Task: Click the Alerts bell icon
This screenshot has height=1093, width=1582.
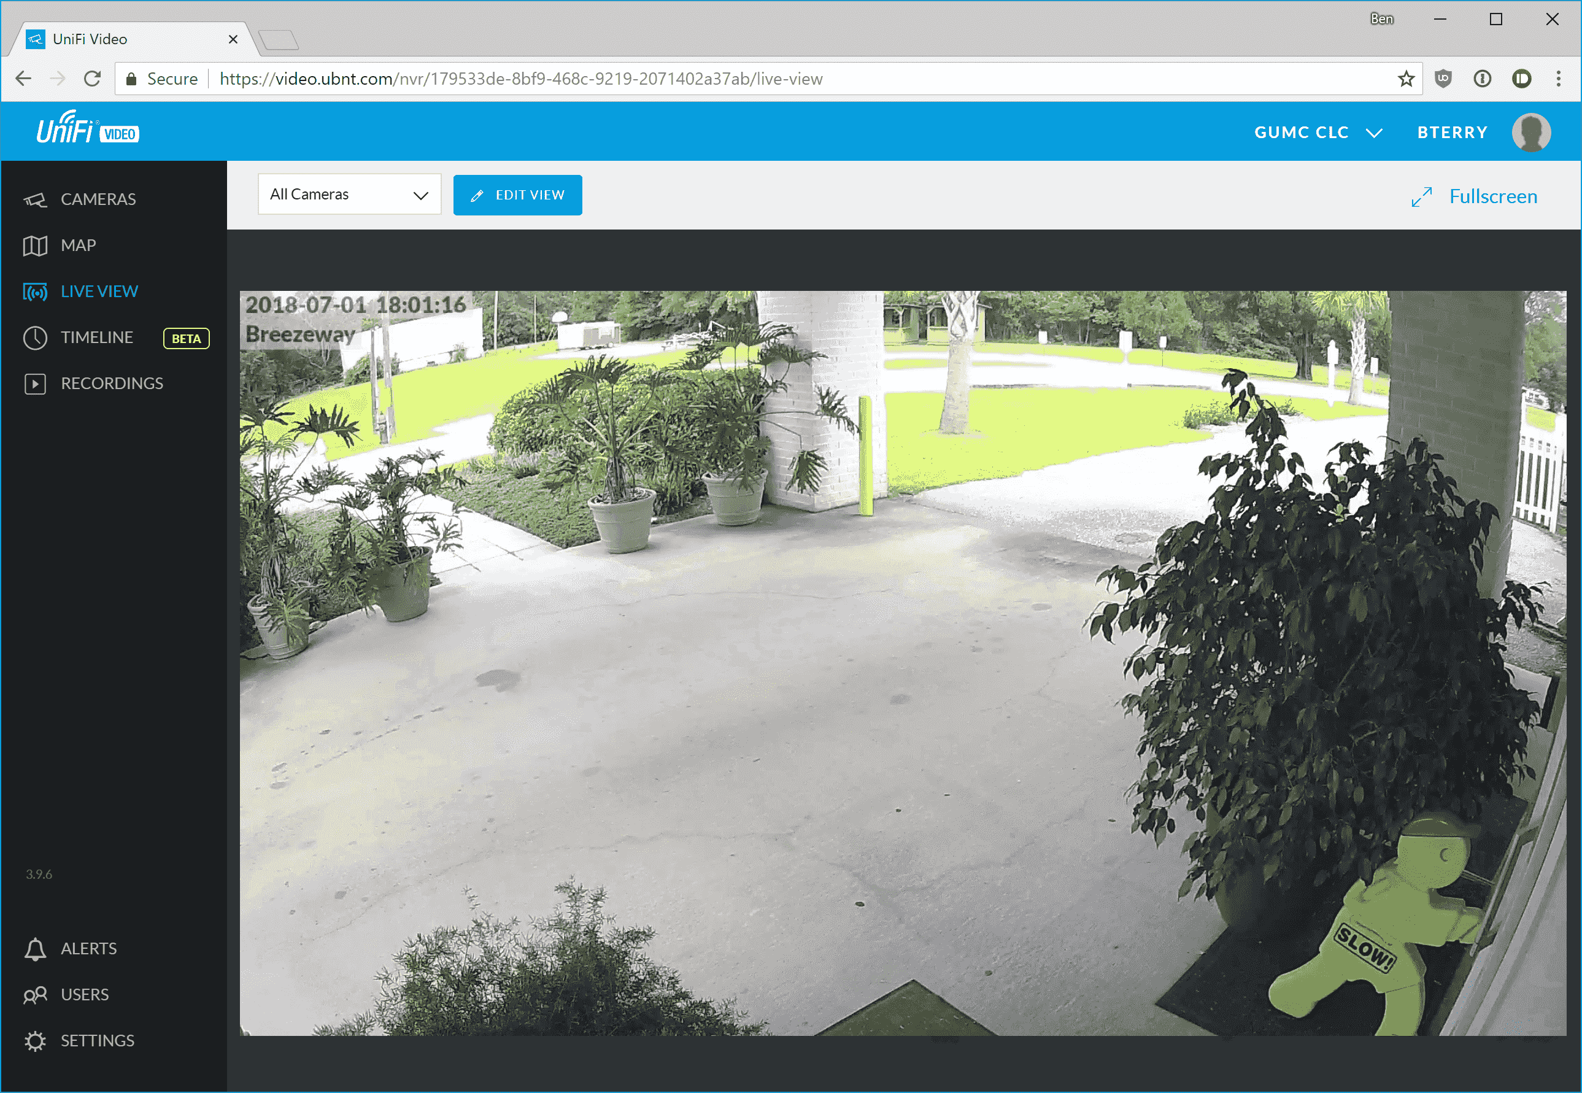Action: point(35,949)
